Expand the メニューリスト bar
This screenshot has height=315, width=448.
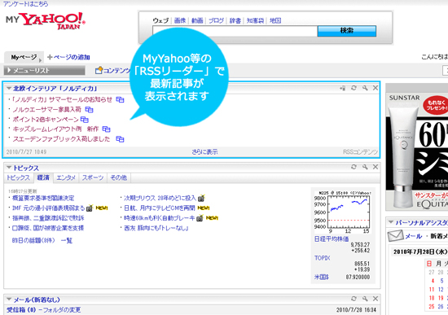pos(44,71)
